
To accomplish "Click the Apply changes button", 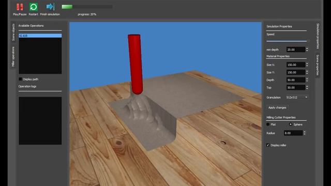I will pyautogui.click(x=277, y=107).
